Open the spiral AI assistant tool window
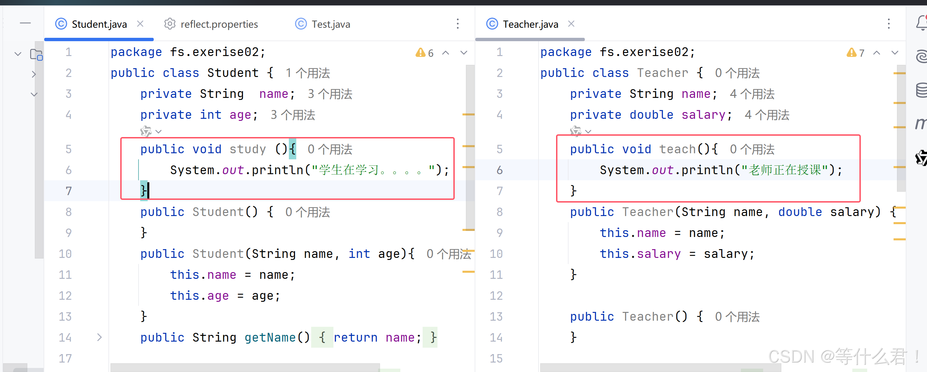The width and height of the screenshot is (927, 372). [x=922, y=56]
